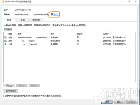
Task: Click 完全控制 in the yaojun row
Action: (54, 44)
